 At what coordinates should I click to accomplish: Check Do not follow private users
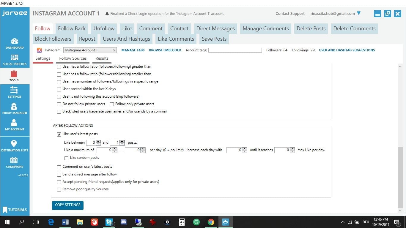click(59, 104)
